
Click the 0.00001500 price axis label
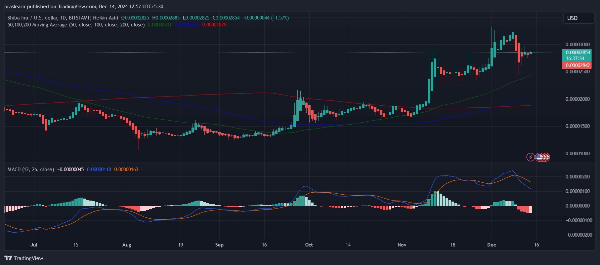(x=578, y=126)
